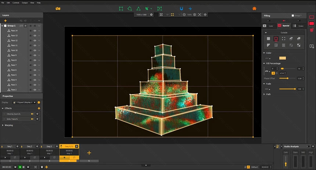Switch to the Snake filling tab
Viewport: 316px width, 170px height.
[298, 26]
